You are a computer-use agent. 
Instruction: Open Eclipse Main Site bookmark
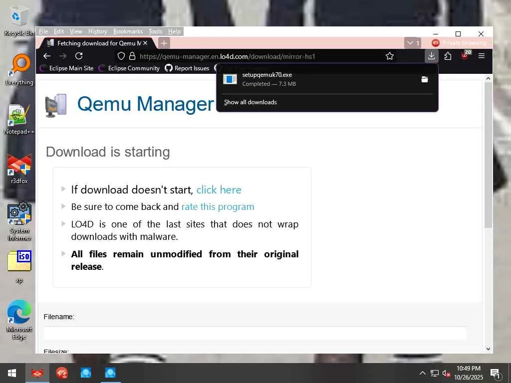coord(66,68)
